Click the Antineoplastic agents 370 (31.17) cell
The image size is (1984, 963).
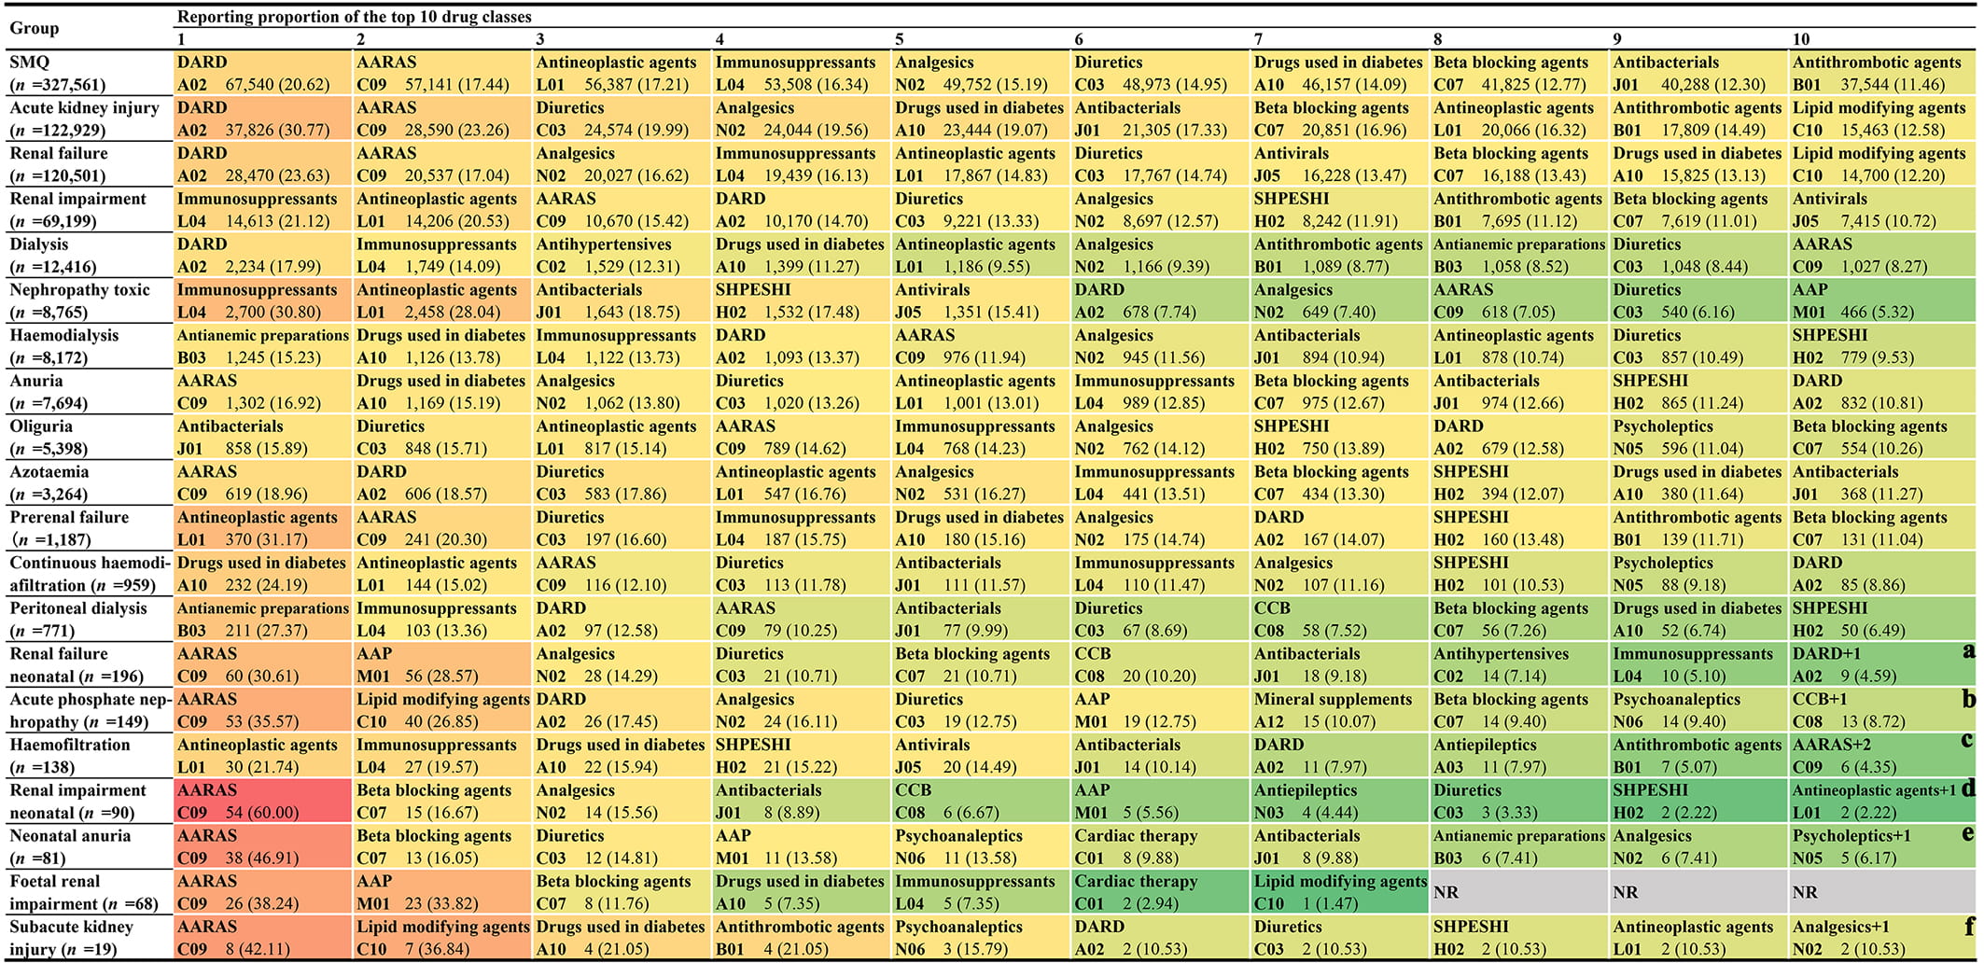point(262,528)
